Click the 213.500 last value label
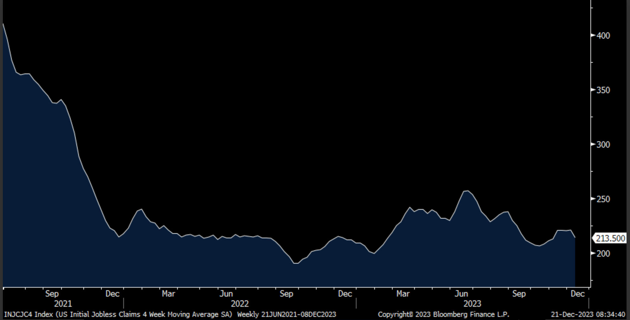The width and height of the screenshot is (630, 320). pos(610,238)
